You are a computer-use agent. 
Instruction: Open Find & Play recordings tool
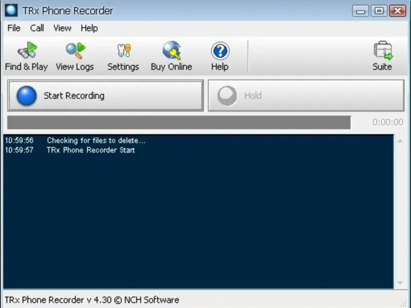tap(27, 56)
